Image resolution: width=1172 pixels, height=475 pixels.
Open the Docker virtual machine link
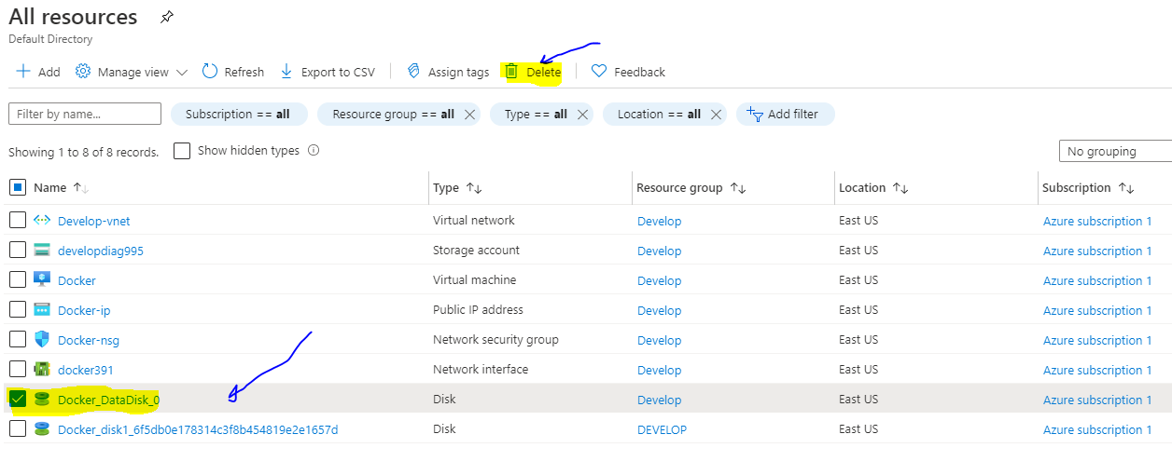point(77,280)
